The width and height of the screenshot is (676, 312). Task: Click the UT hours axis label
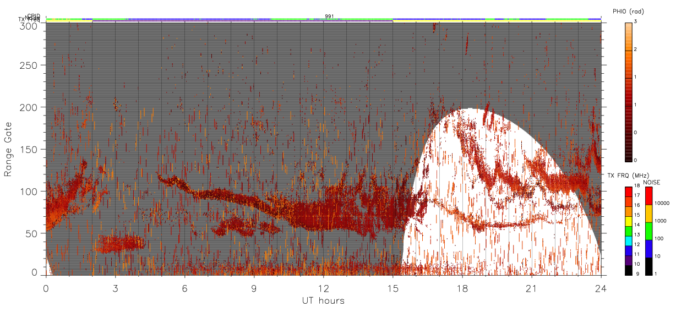click(x=323, y=300)
